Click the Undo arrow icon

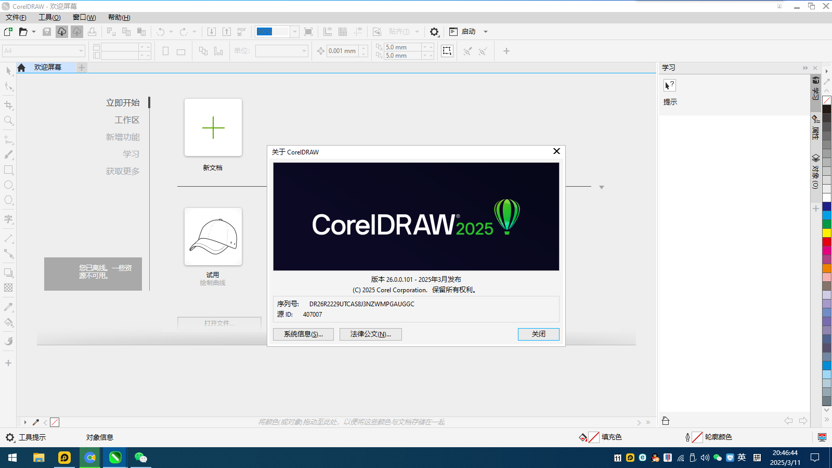tap(161, 32)
